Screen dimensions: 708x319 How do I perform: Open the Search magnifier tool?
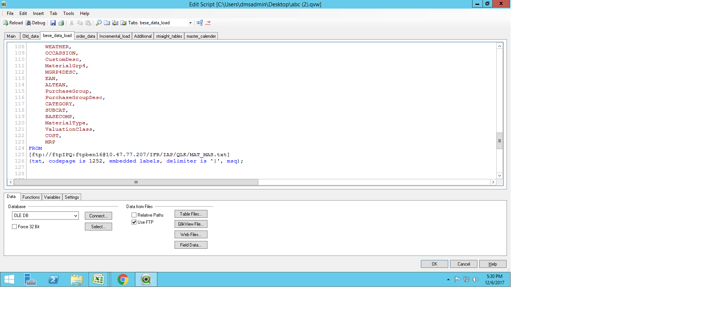click(99, 23)
